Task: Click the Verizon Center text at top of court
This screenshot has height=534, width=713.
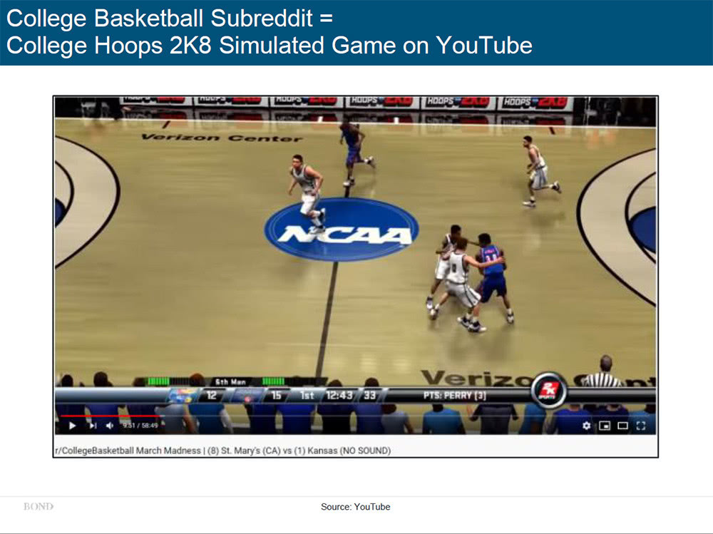Action: pos(222,138)
